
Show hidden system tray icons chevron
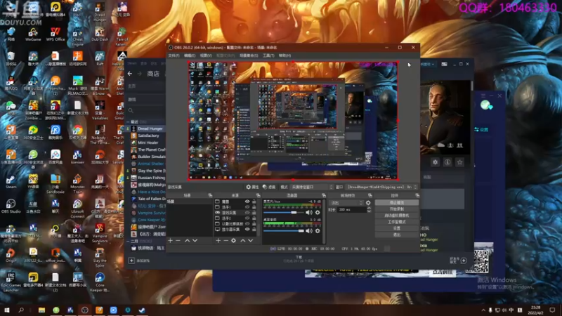click(483, 310)
